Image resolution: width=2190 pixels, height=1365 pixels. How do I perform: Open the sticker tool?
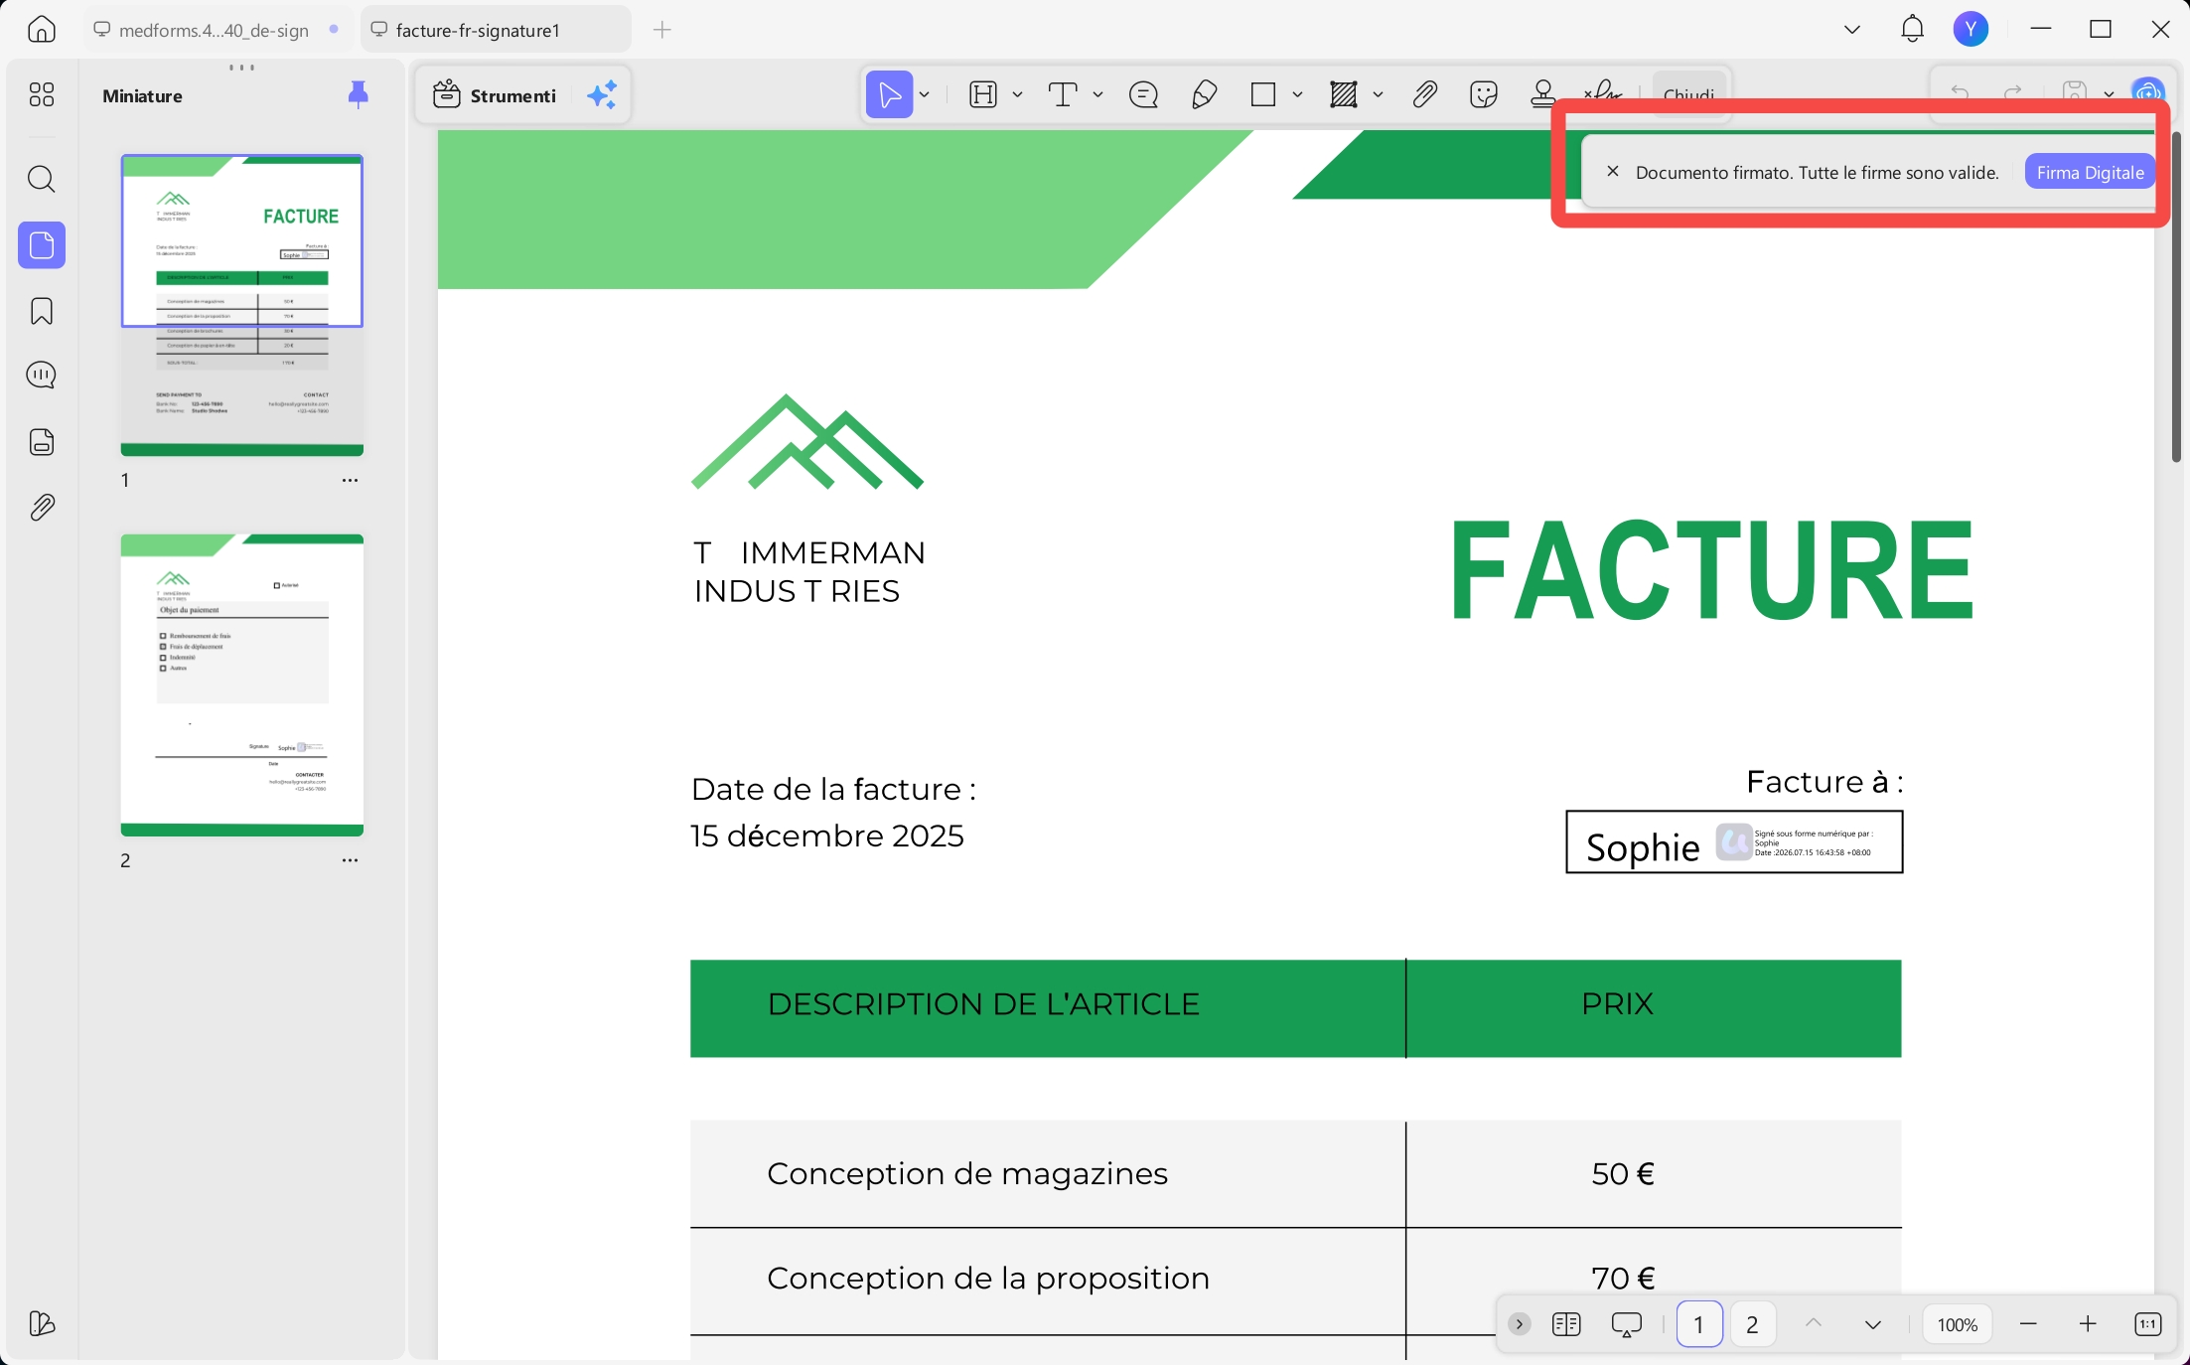click(1484, 95)
